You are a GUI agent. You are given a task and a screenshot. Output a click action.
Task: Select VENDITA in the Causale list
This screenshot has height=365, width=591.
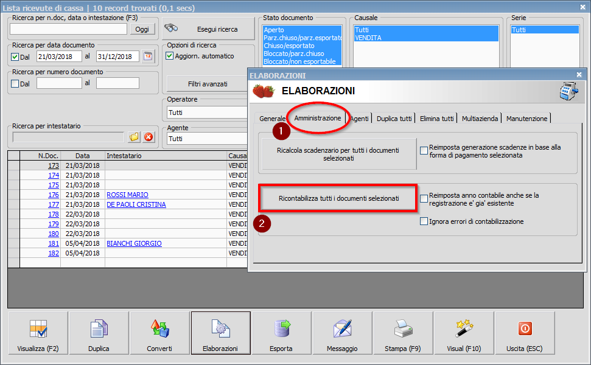[368, 38]
